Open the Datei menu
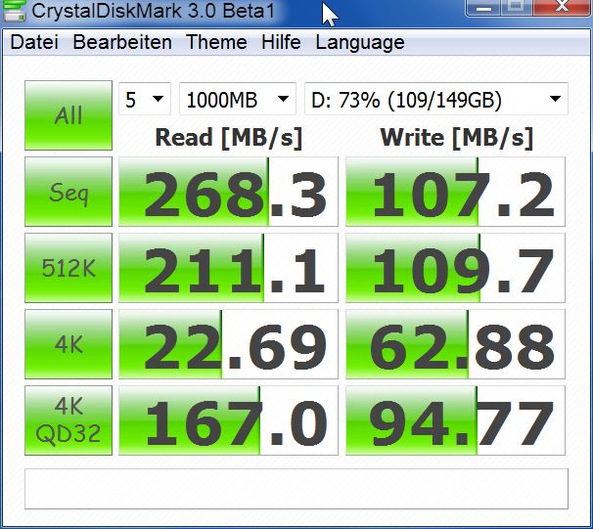The height and width of the screenshot is (529, 593). click(x=34, y=42)
